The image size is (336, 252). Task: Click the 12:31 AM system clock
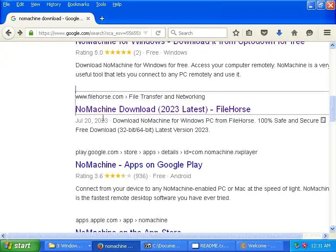click(321, 246)
